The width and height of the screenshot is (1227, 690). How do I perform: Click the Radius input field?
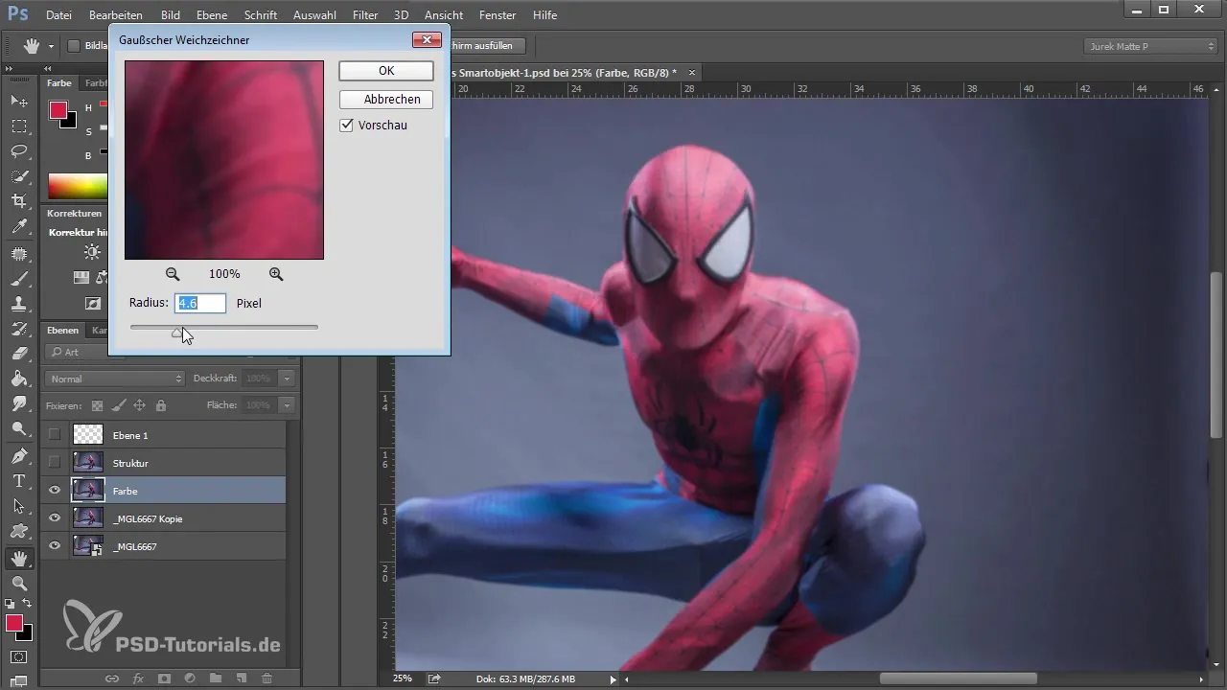coord(200,303)
